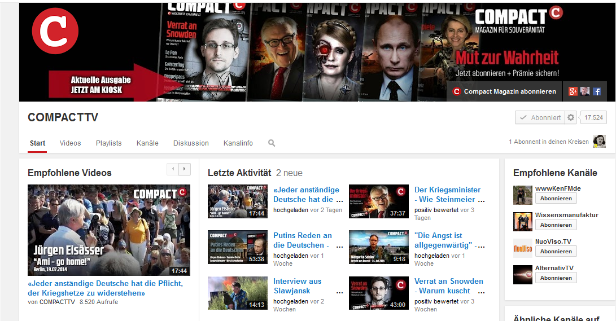Click the 37:37 Kriegsminister thumbnail
This screenshot has height=321, width=616.
pyautogui.click(x=379, y=201)
